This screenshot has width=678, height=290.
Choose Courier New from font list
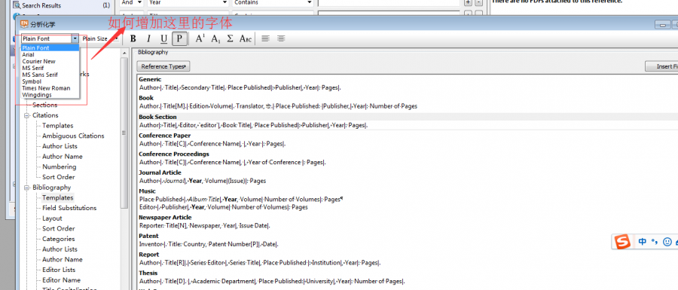[50, 61]
